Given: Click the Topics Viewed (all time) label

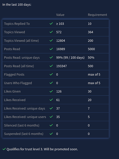Looking at the screenshot, I should click(x=21, y=40).
